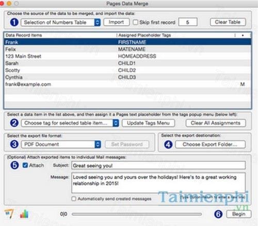Open the Numbers bar chart icon

(x=24, y=214)
